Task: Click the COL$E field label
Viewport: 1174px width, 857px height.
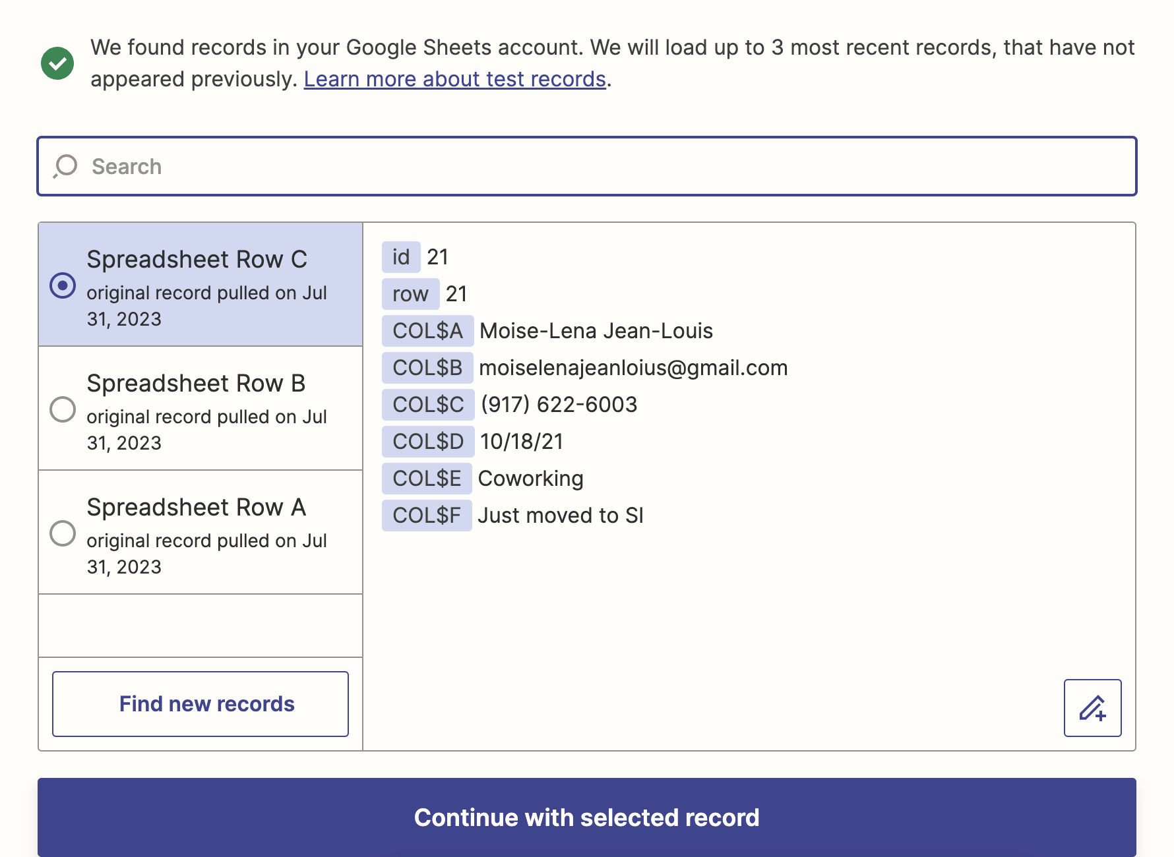Action: click(x=427, y=479)
